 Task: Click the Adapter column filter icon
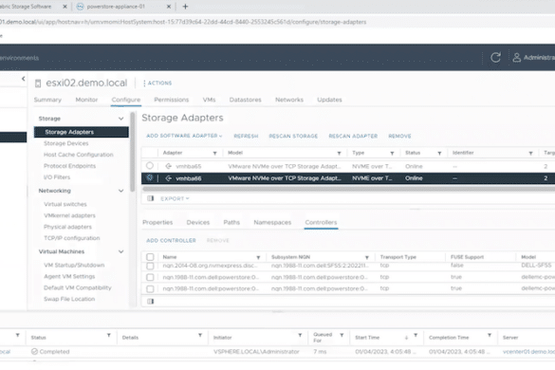pos(214,153)
